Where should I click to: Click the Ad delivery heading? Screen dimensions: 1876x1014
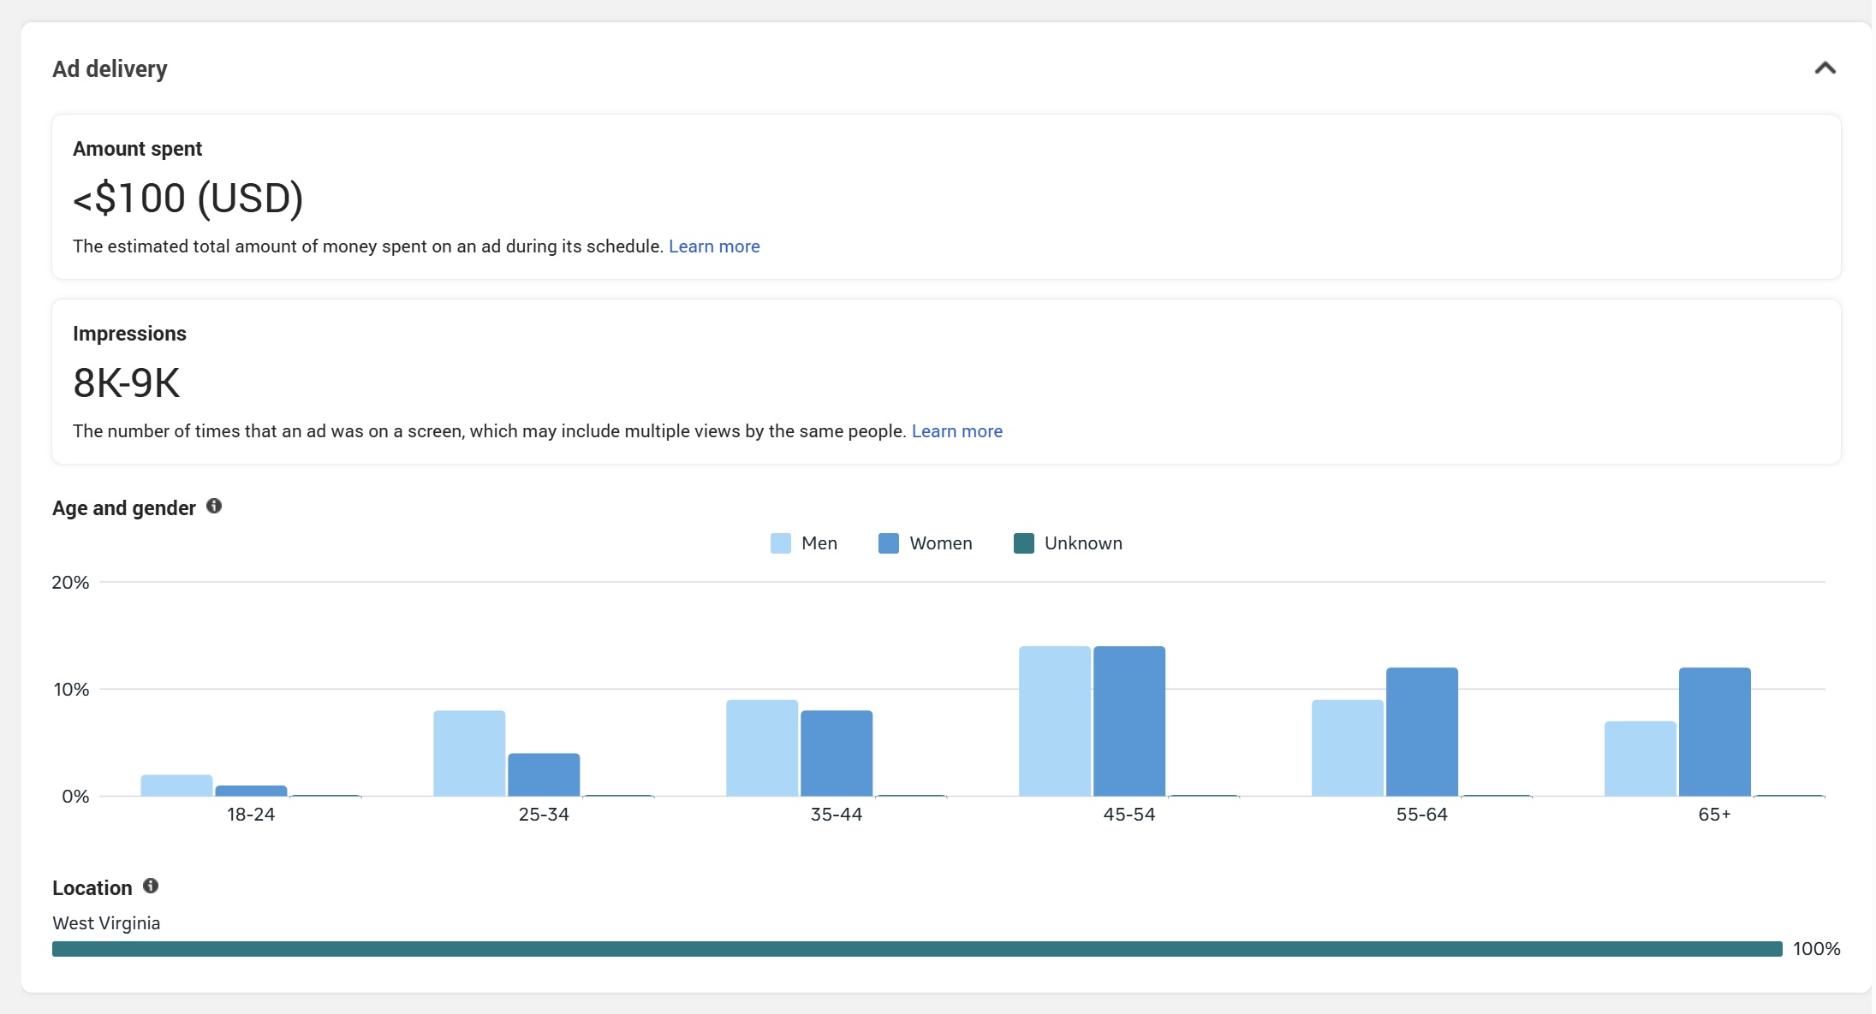(x=110, y=69)
